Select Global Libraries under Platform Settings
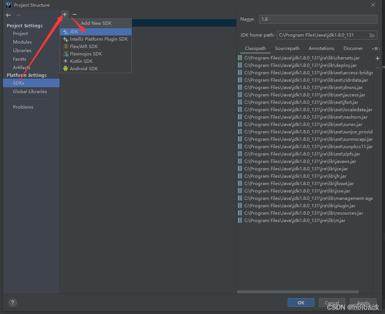 [30, 91]
